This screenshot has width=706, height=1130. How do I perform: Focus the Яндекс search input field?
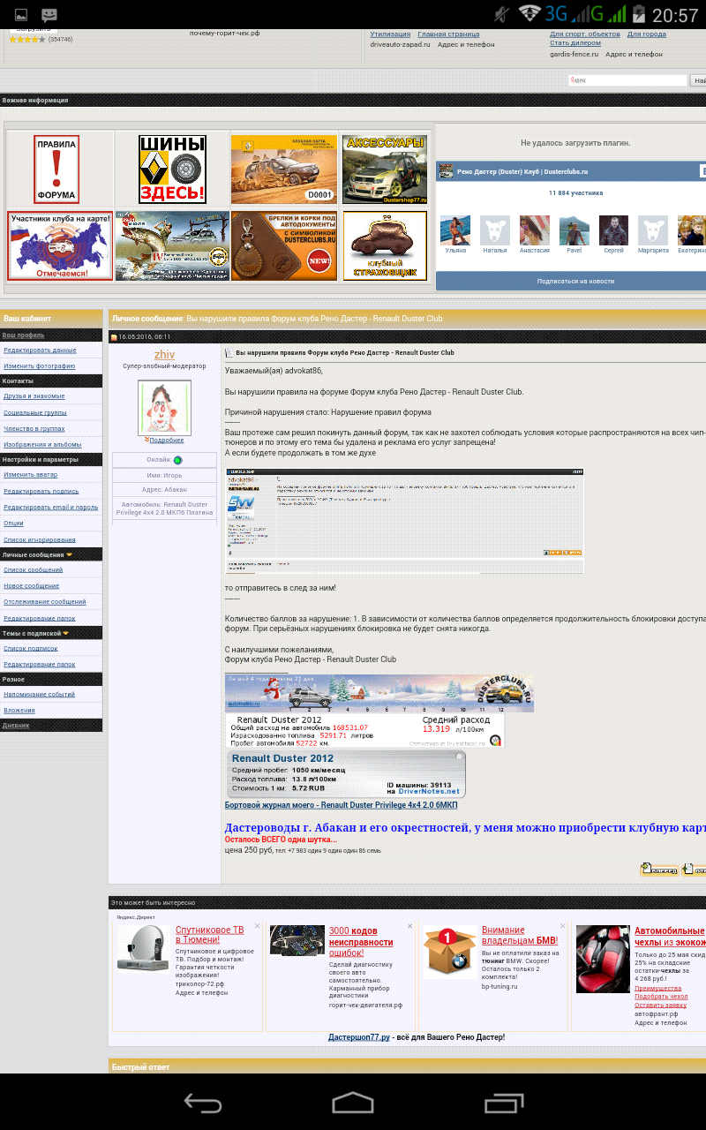click(x=627, y=80)
